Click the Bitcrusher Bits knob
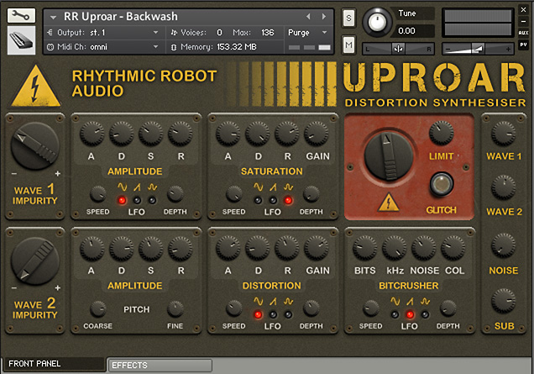The image size is (534, 374). [364, 247]
